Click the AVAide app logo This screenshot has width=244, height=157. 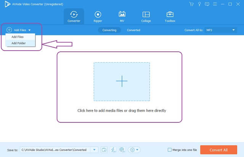[x=7, y=4]
